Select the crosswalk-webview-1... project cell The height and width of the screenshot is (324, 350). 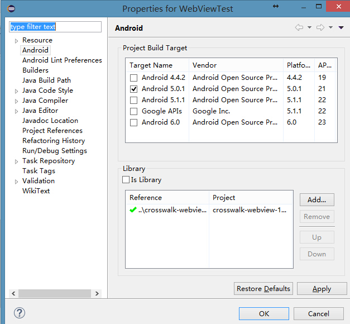pos(250,210)
